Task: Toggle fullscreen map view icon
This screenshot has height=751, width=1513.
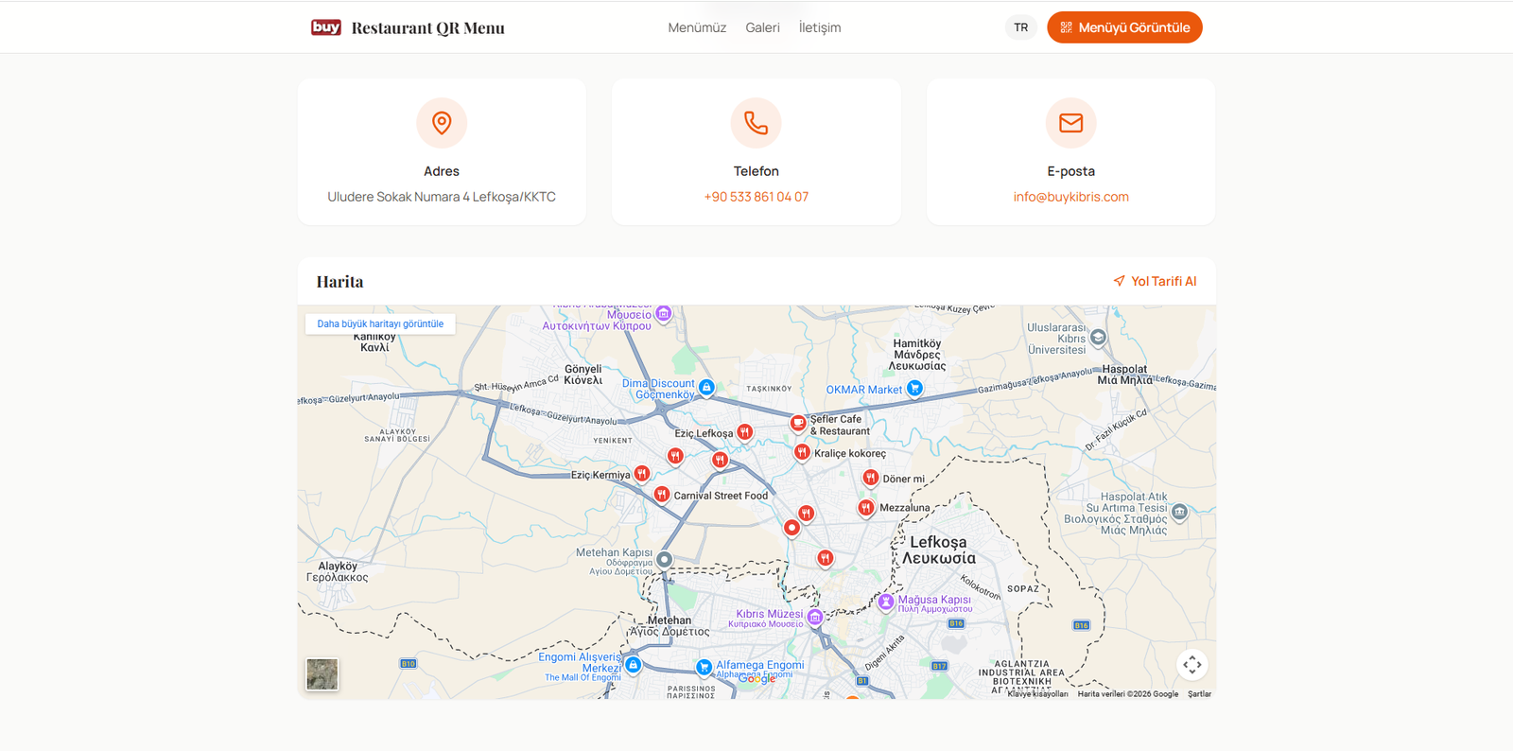Action: click(1191, 664)
